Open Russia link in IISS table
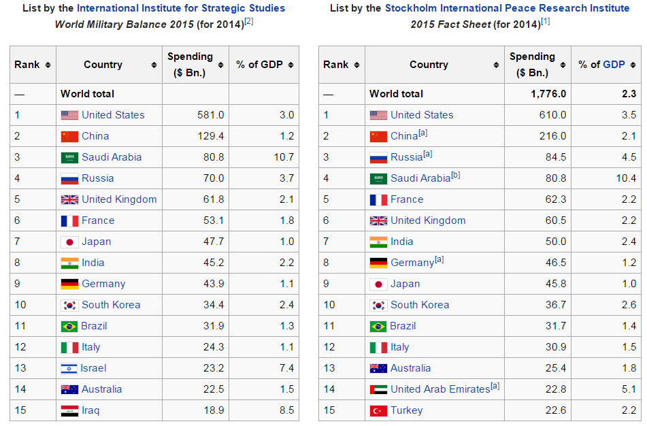This screenshot has height=426, width=647. click(x=97, y=179)
